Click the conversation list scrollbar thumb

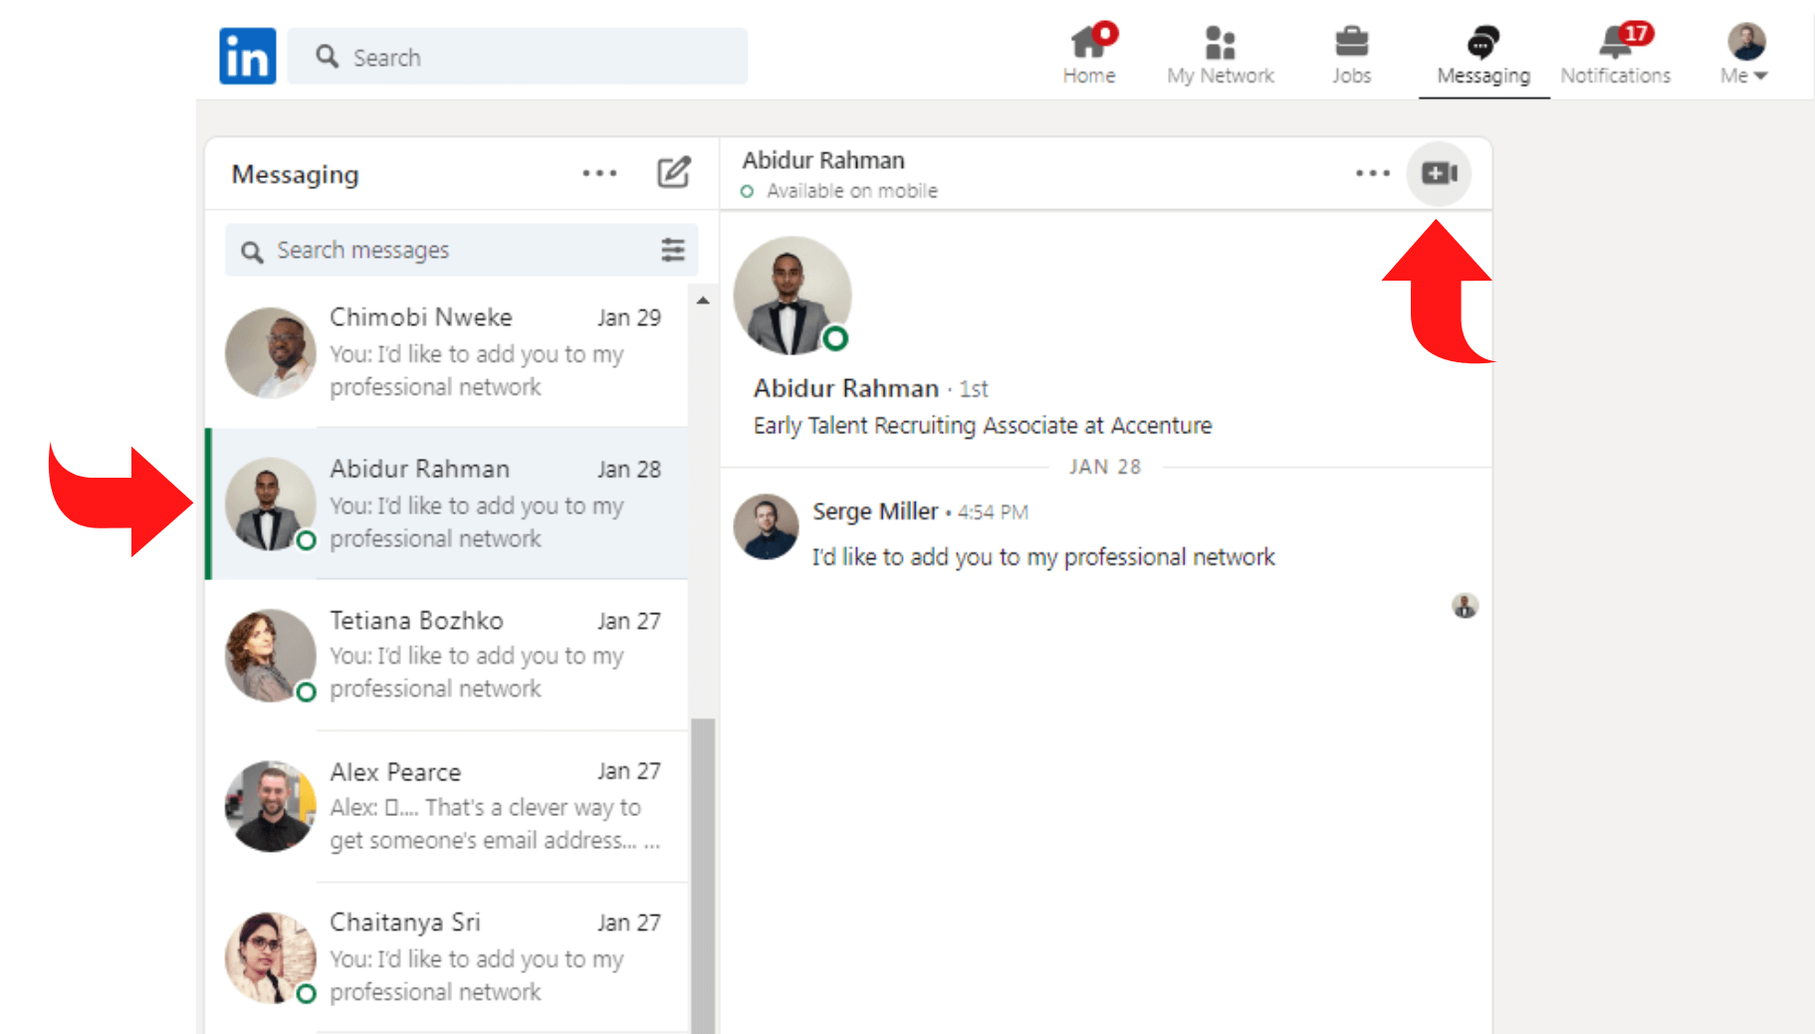(703, 875)
